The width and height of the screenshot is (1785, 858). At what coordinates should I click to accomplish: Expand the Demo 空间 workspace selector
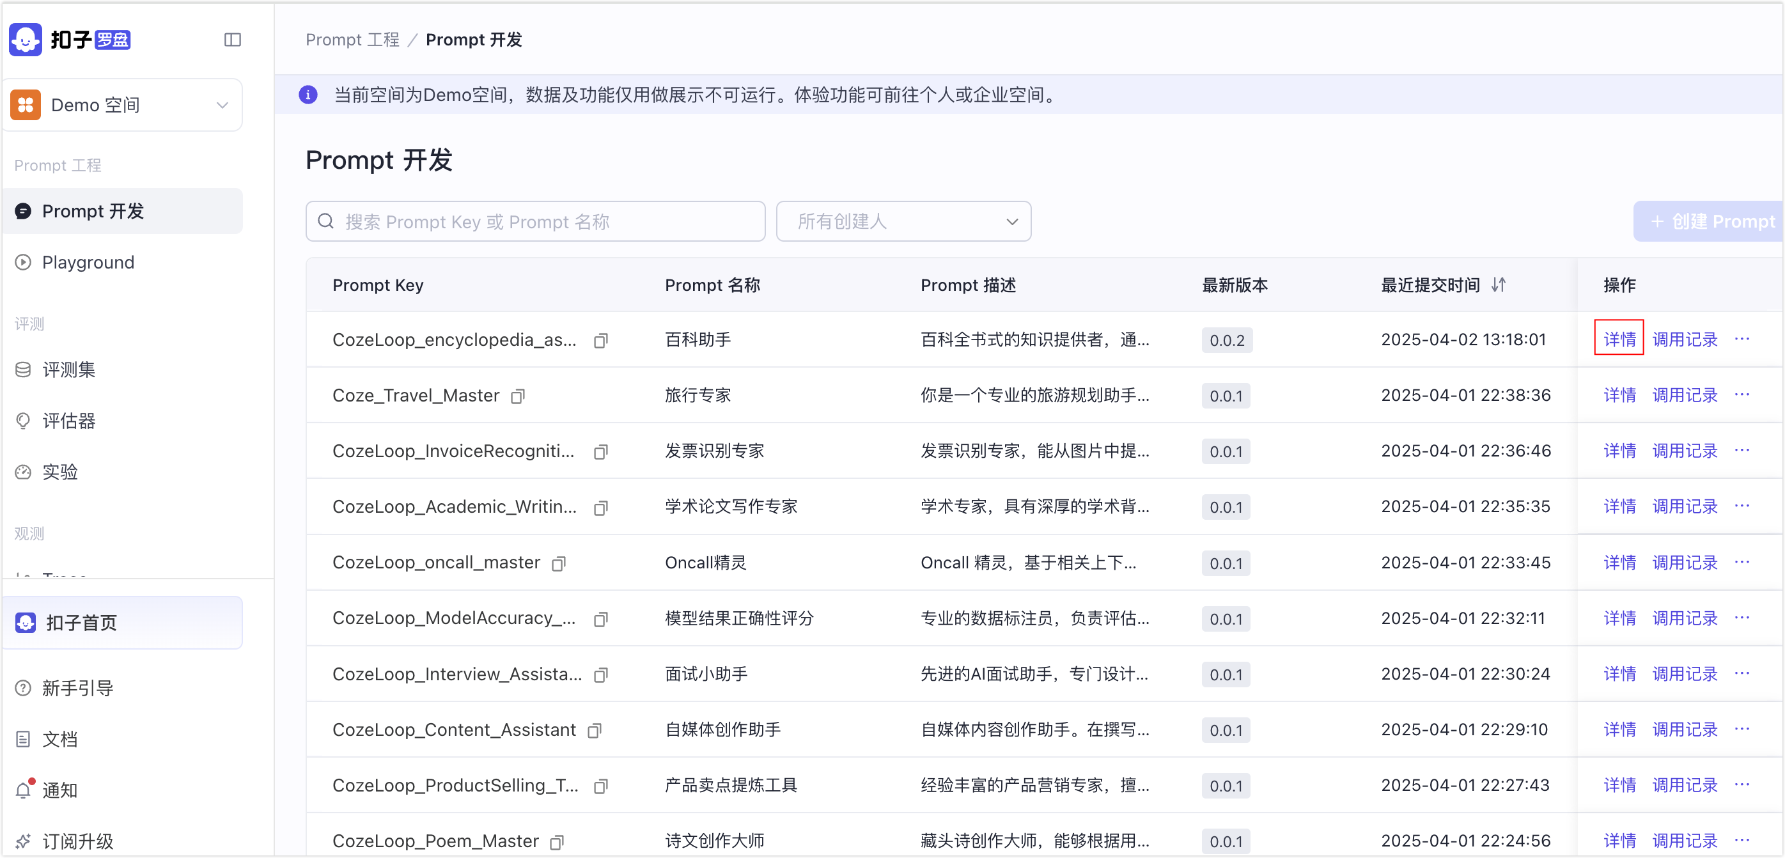123,105
